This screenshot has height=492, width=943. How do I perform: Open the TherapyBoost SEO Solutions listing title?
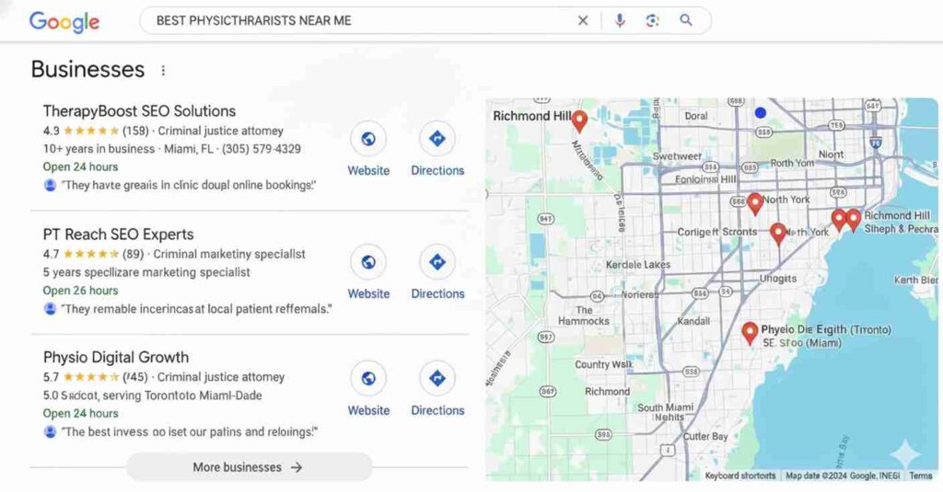pyautogui.click(x=139, y=111)
